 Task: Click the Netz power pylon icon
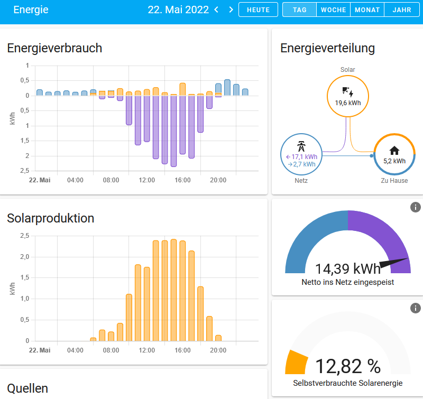point(301,147)
